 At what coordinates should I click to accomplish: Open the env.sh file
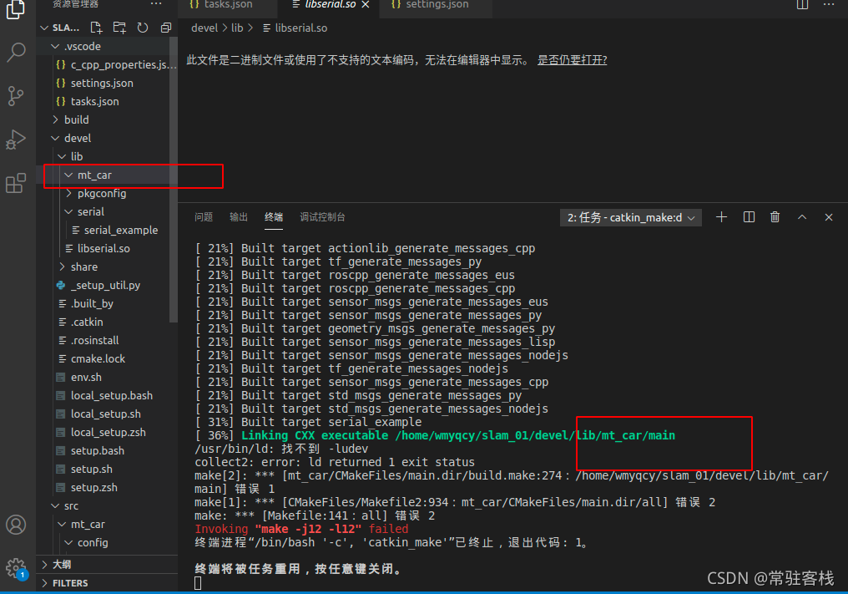click(x=107, y=378)
